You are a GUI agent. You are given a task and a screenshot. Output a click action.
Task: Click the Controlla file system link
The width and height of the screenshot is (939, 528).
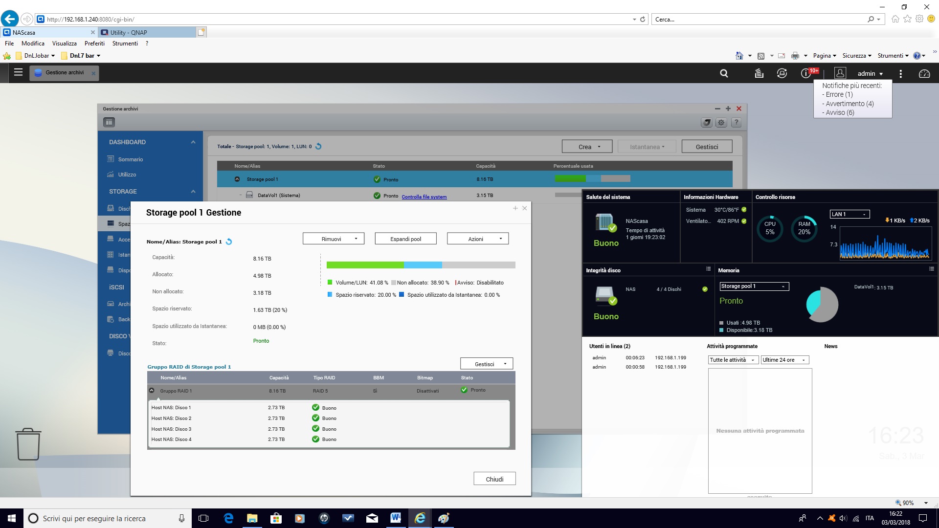pyautogui.click(x=424, y=197)
